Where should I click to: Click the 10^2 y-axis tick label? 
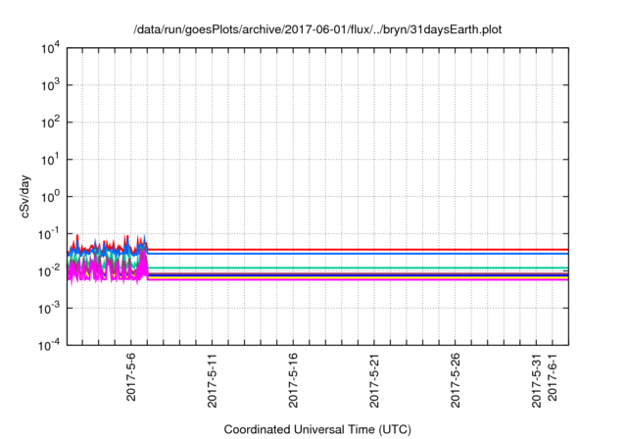point(51,122)
